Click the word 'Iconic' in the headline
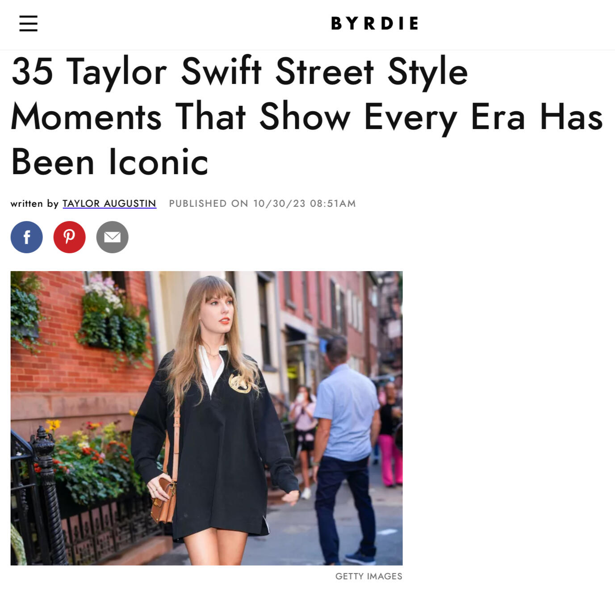Screen dimensions: 615x595 click(x=159, y=162)
